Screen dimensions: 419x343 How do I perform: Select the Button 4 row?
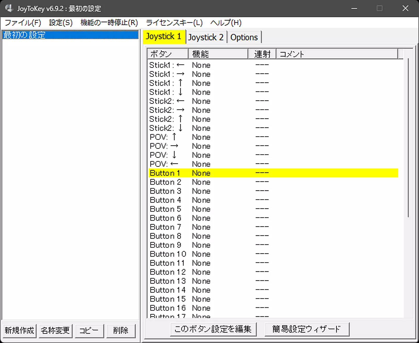point(273,200)
